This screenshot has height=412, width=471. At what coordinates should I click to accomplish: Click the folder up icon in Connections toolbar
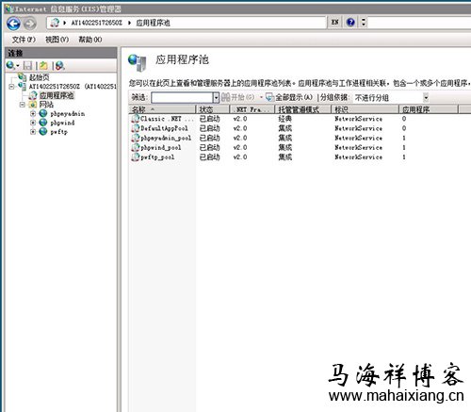(x=43, y=65)
